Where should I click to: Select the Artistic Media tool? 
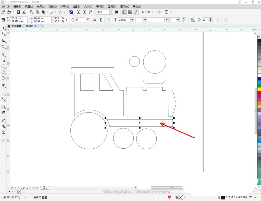pyautogui.click(x=3, y=60)
